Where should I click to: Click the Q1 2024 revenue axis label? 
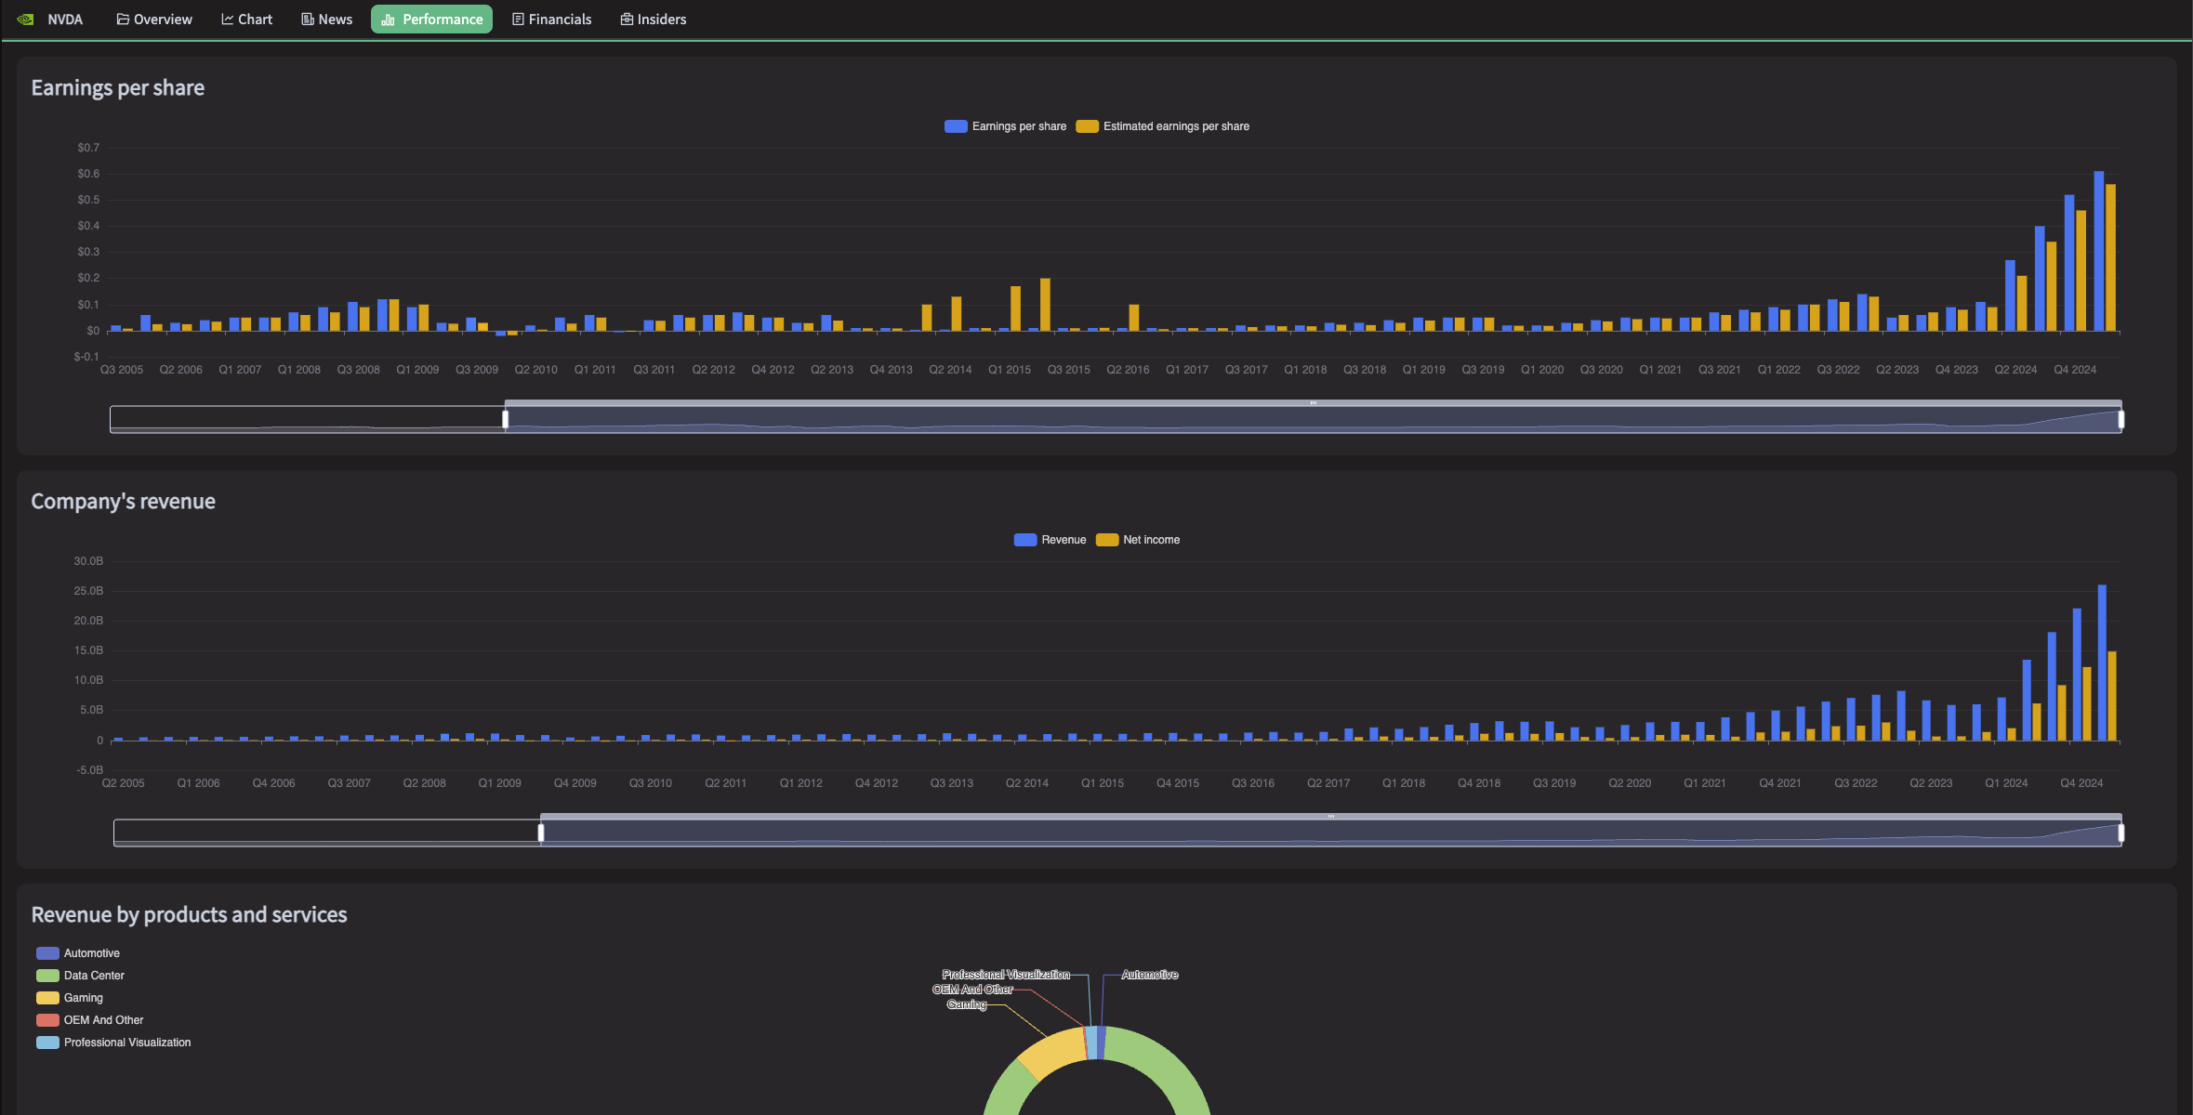pos(2006,783)
